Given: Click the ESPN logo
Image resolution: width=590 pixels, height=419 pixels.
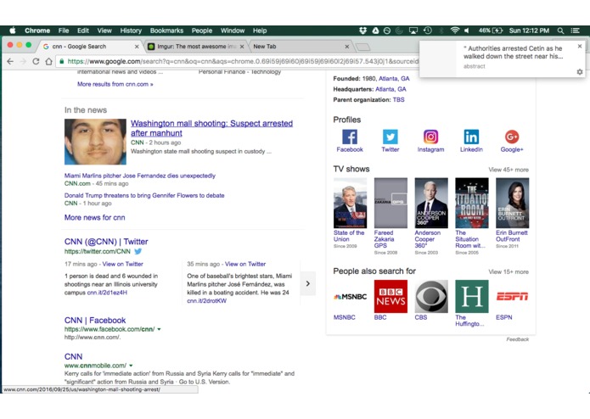Looking at the screenshot, I should click(512, 297).
